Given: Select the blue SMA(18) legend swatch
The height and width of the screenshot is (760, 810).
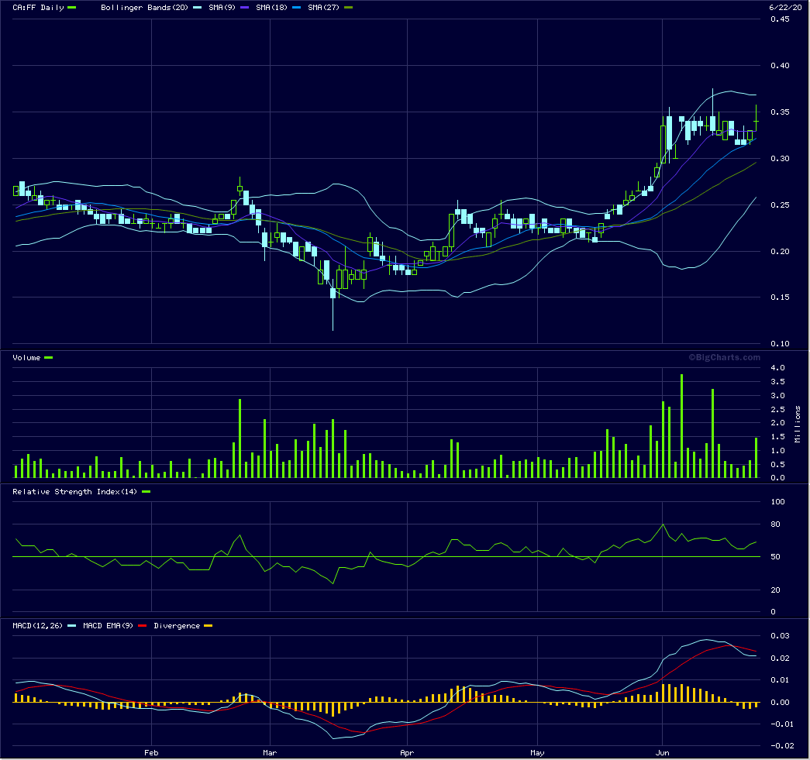Looking at the screenshot, I should [x=296, y=8].
